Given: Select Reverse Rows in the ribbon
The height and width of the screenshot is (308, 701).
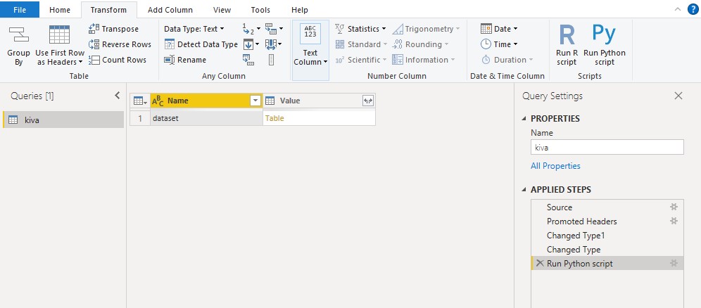Looking at the screenshot, I should coord(120,44).
